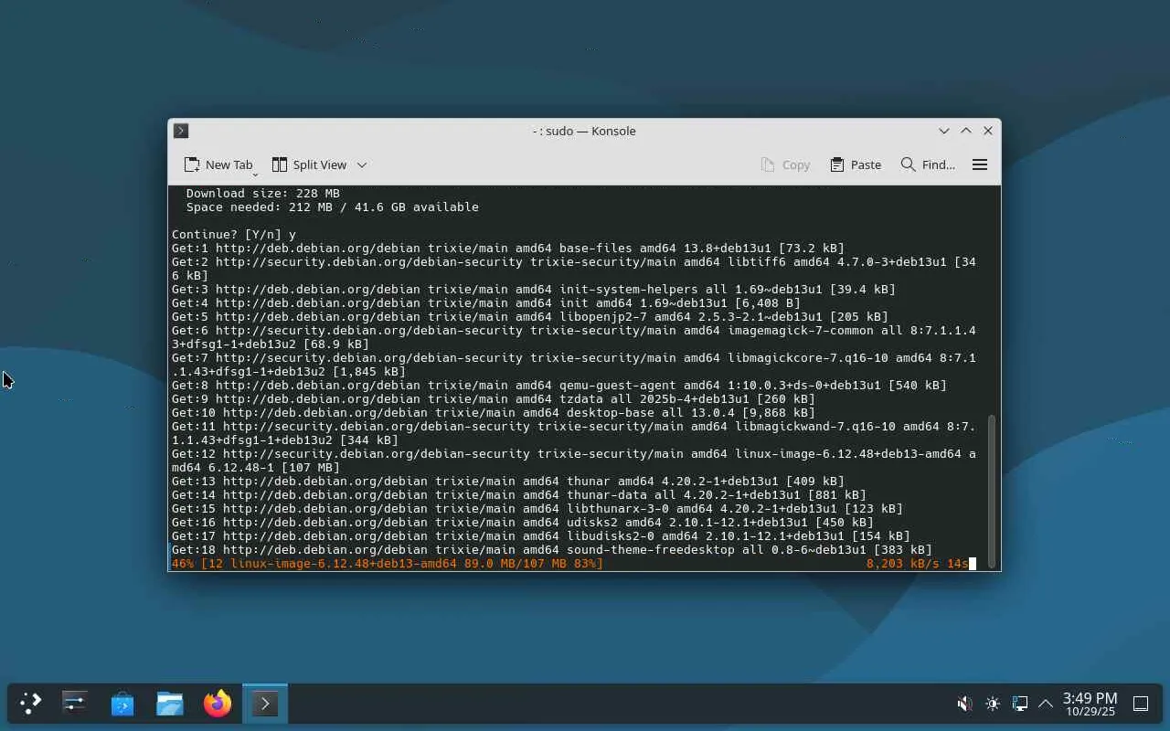
Task: Click the Get:13 thunar amd64 line
Action: (508, 482)
